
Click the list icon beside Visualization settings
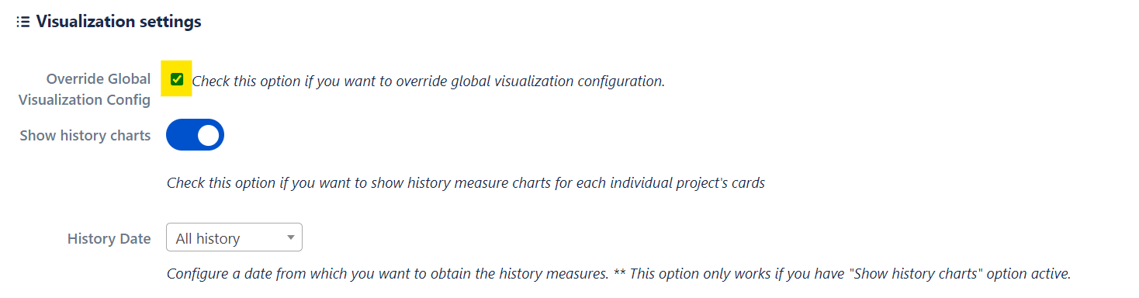tap(23, 22)
